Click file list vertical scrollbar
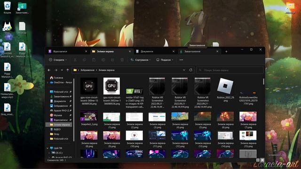301x169 pixels. coord(263,81)
